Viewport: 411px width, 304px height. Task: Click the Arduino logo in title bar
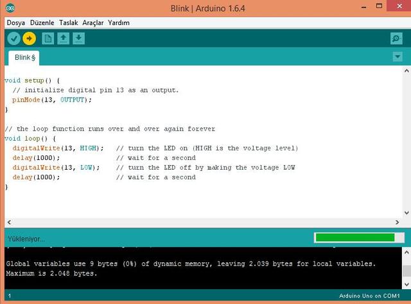click(x=10, y=8)
